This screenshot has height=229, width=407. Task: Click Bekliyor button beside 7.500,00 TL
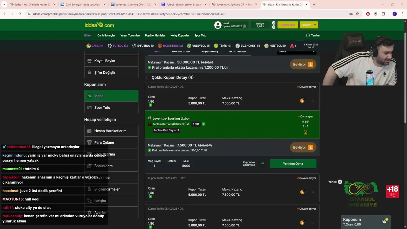pyautogui.click(x=303, y=147)
